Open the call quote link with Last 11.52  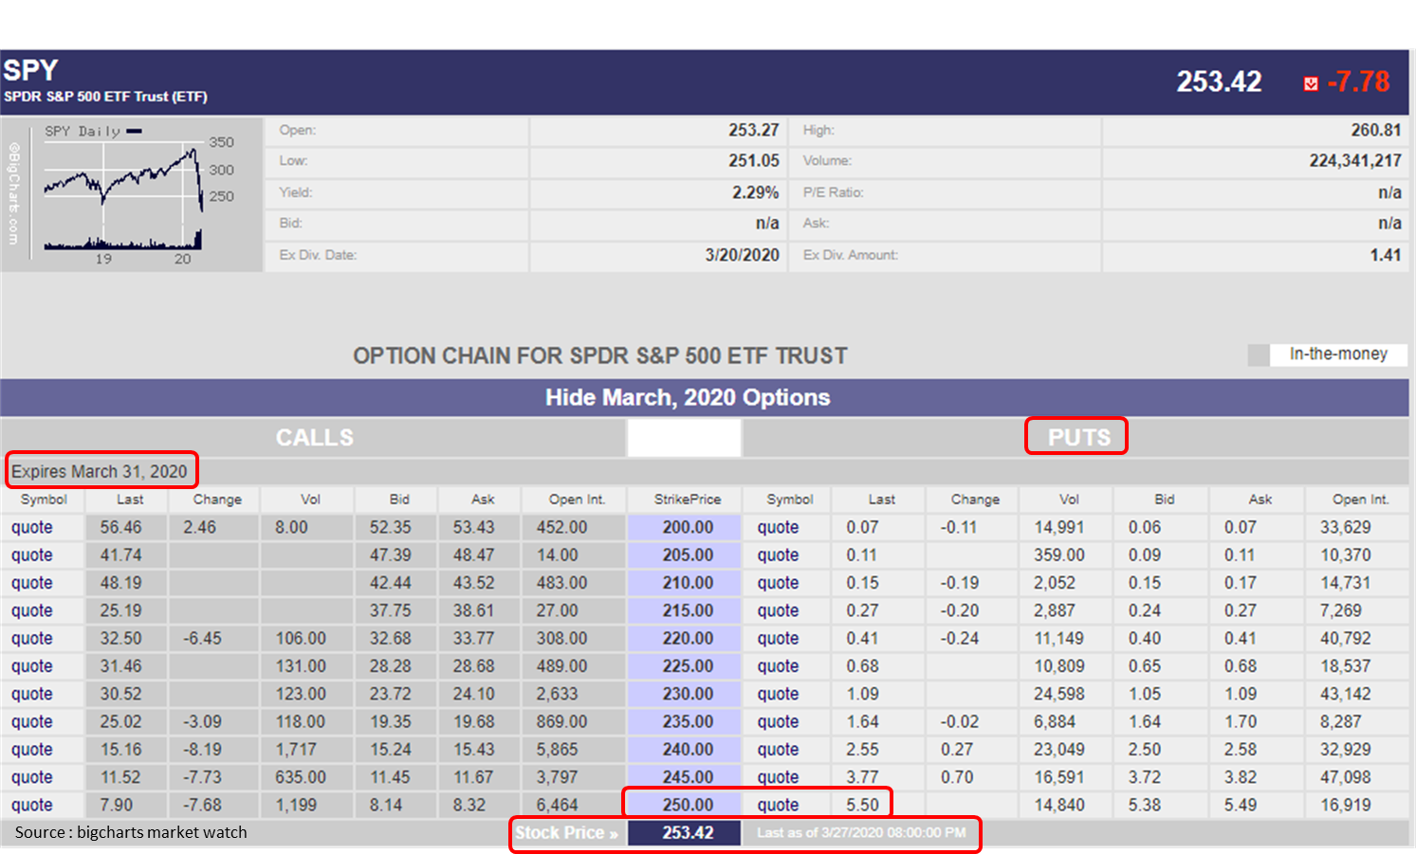click(32, 777)
